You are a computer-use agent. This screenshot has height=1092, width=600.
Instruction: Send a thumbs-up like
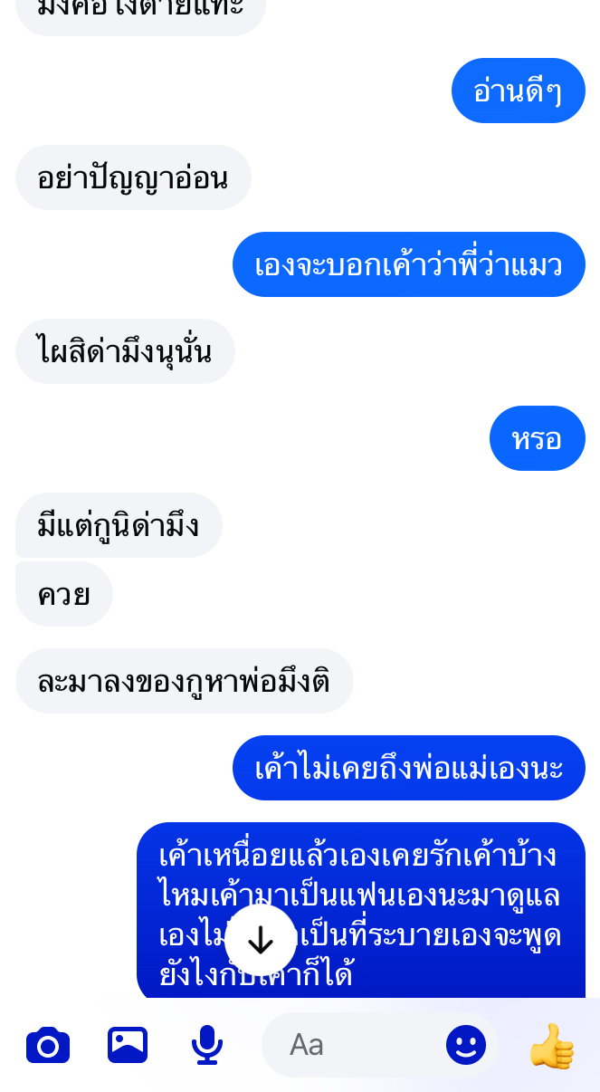[551, 1046]
